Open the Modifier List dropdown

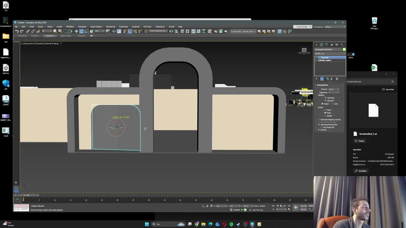(x=330, y=54)
